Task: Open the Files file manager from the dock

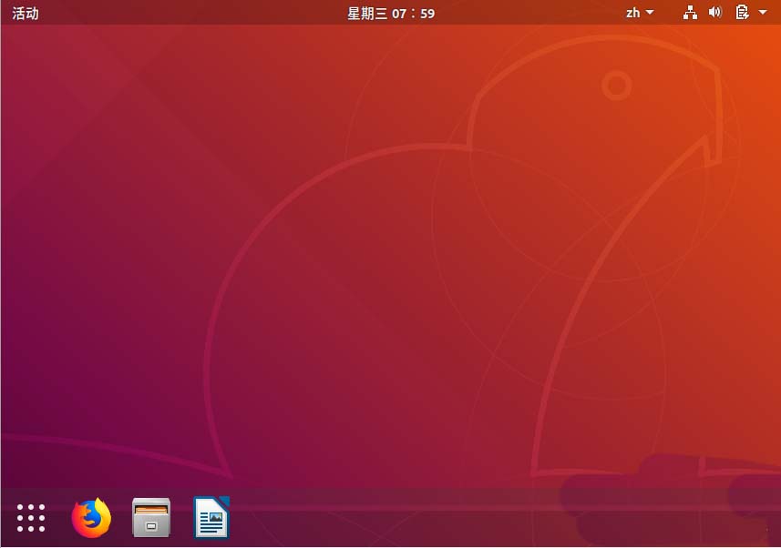Action: pyautogui.click(x=150, y=517)
